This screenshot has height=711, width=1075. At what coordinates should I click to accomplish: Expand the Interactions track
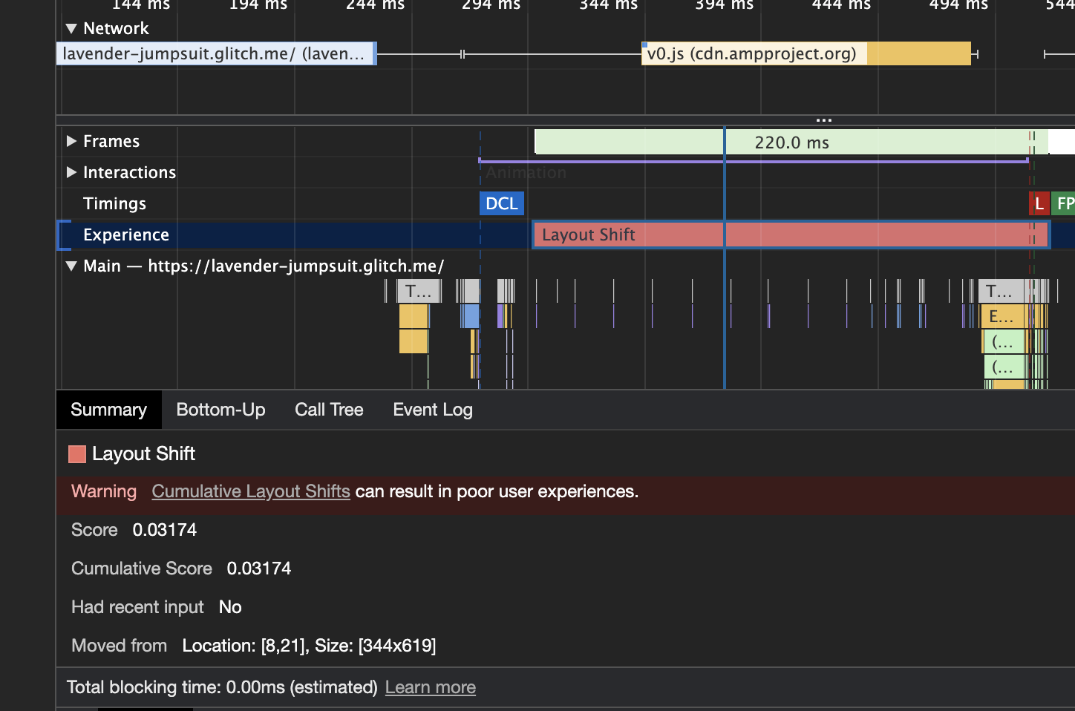71,172
